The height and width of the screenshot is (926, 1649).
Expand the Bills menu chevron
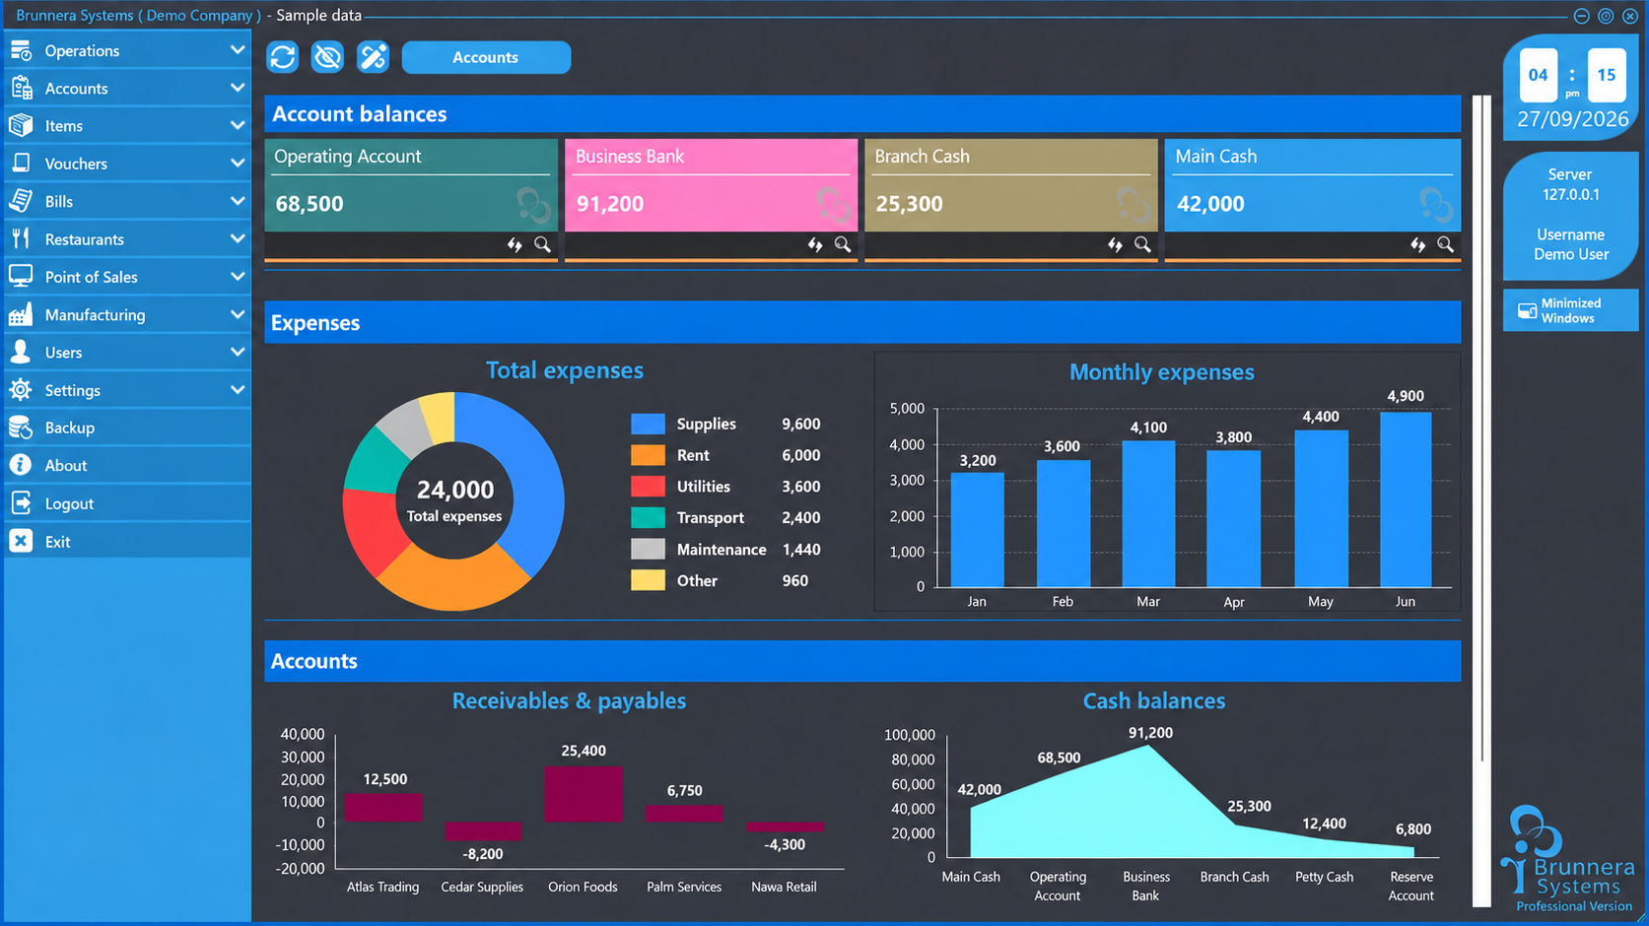pyautogui.click(x=238, y=201)
